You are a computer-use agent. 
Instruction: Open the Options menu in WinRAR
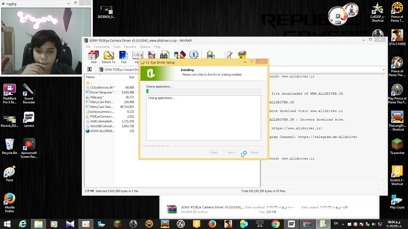coord(145,47)
